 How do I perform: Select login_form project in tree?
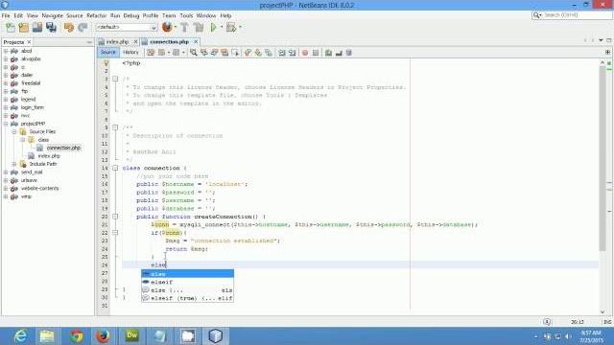click(x=32, y=107)
